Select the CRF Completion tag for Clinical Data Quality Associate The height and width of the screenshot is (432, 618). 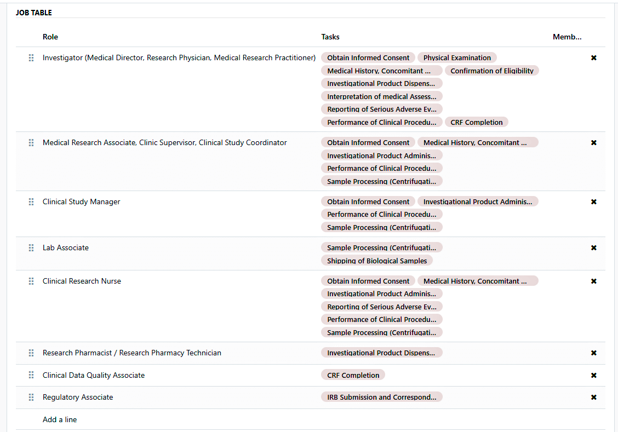click(353, 375)
